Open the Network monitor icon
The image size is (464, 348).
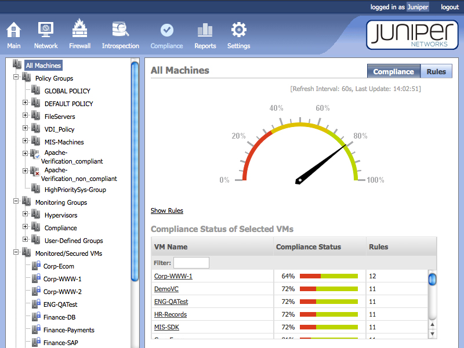pos(46,30)
